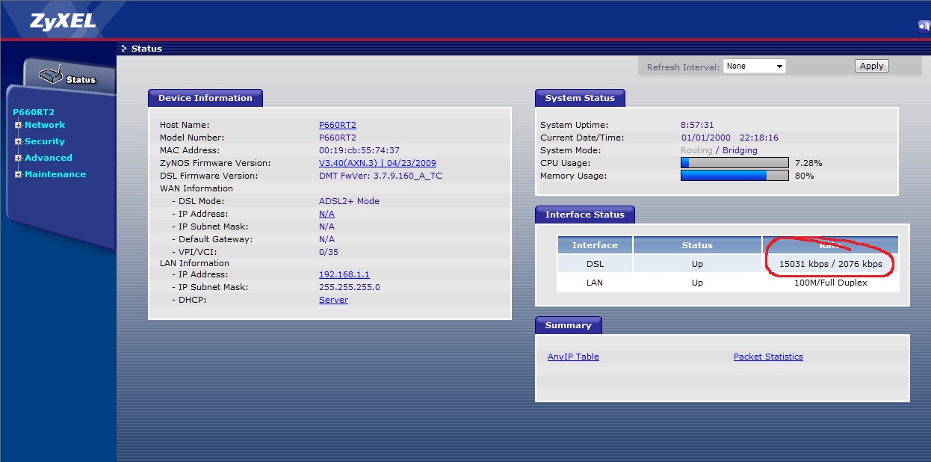Open the Refresh Interval dropdown
The image size is (931, 462).
click(x=754, y=66)
